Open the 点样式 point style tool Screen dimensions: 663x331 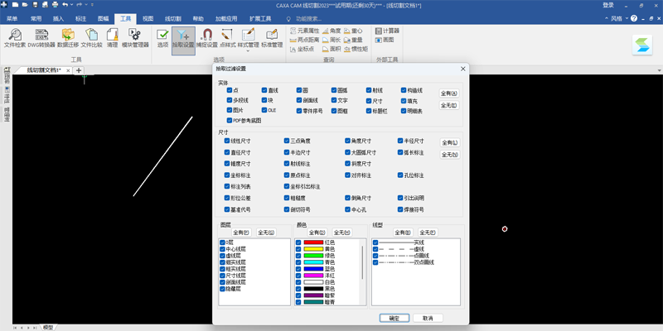[227, 38]
